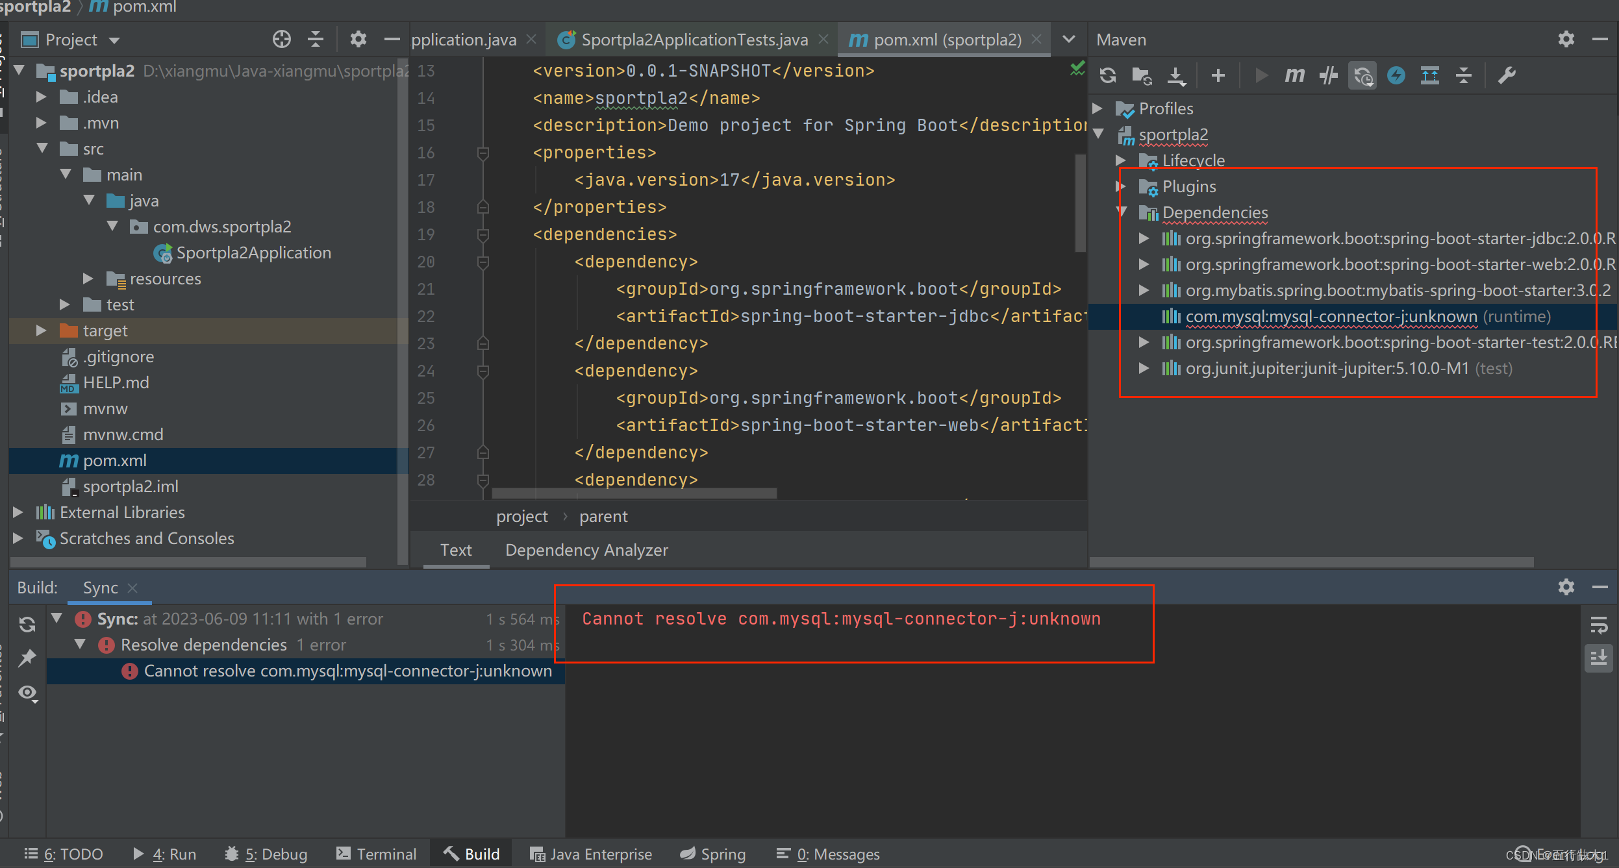Select mysql-connector-j dependency in Maven tree

coord(1331,317)
